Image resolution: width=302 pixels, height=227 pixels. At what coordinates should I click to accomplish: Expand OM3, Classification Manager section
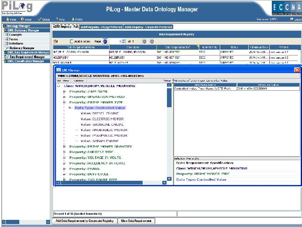pos(5,61)
